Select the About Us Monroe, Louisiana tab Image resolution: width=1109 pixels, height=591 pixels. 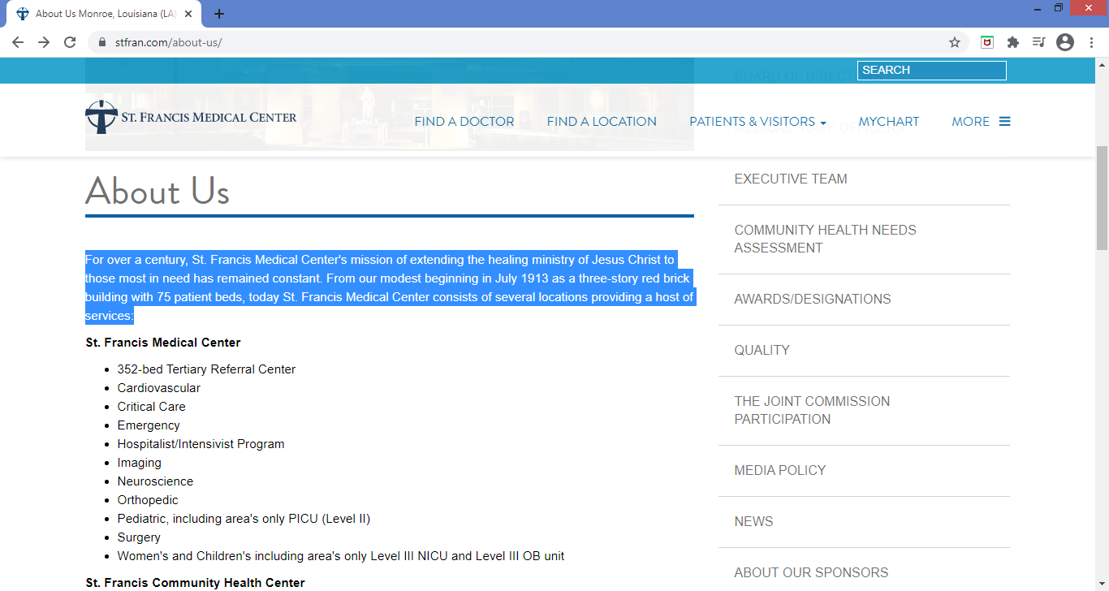(x=105, y=14)
